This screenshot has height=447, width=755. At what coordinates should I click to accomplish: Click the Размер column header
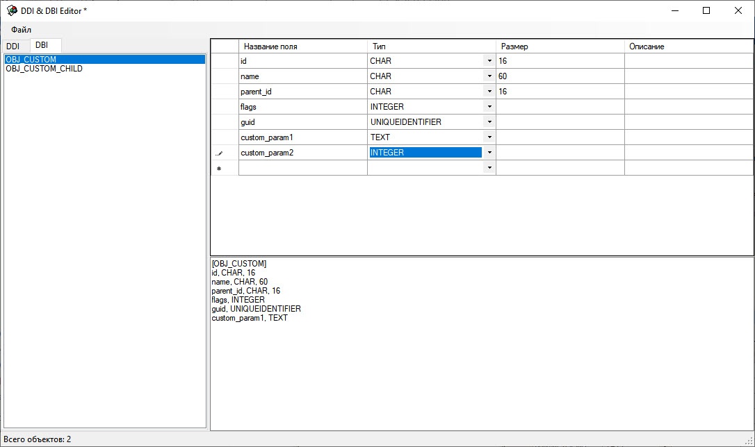coord(560,47)
